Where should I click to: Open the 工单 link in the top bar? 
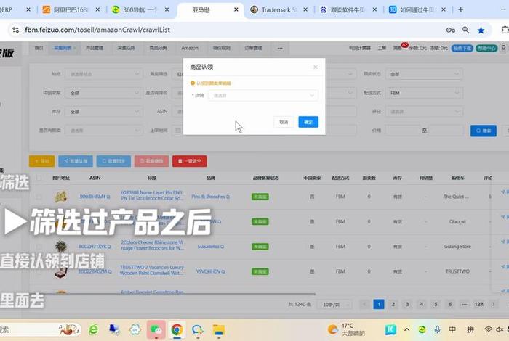point(382,48)
